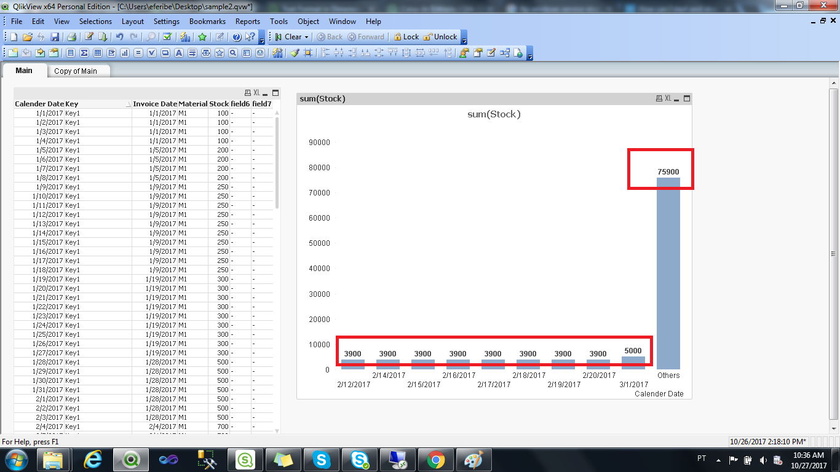Image resolution: width=840 pixels, height=472 pixels.
Task: Create a Chart object icon
Action: (125, 53)
